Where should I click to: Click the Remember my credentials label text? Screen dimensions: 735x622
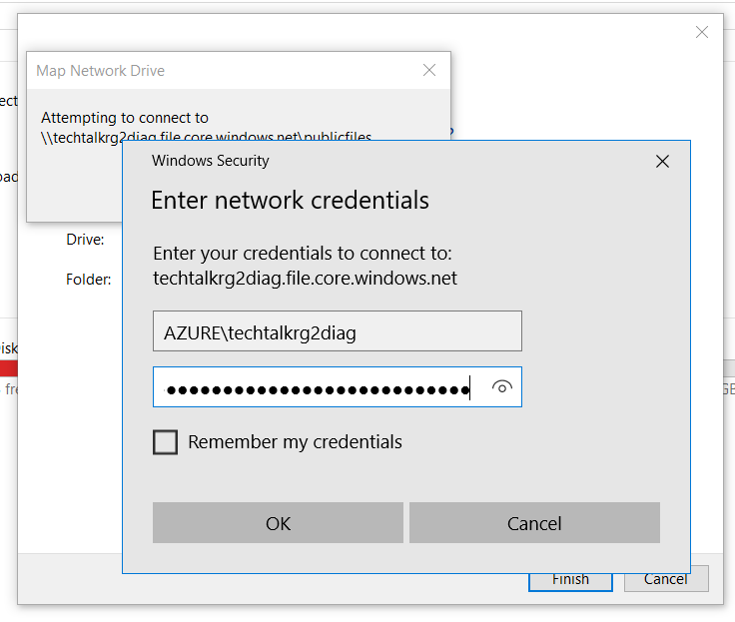coord(295,442)
